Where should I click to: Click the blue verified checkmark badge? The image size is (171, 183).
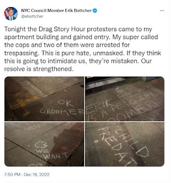tap(95, 11)
